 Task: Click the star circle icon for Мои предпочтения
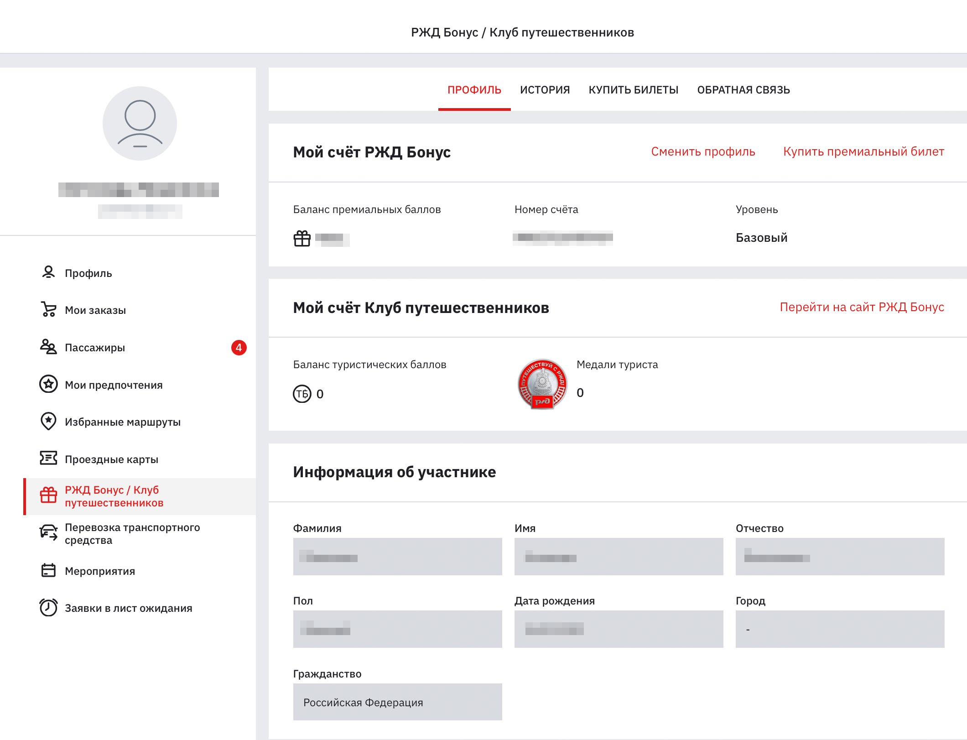48,384
